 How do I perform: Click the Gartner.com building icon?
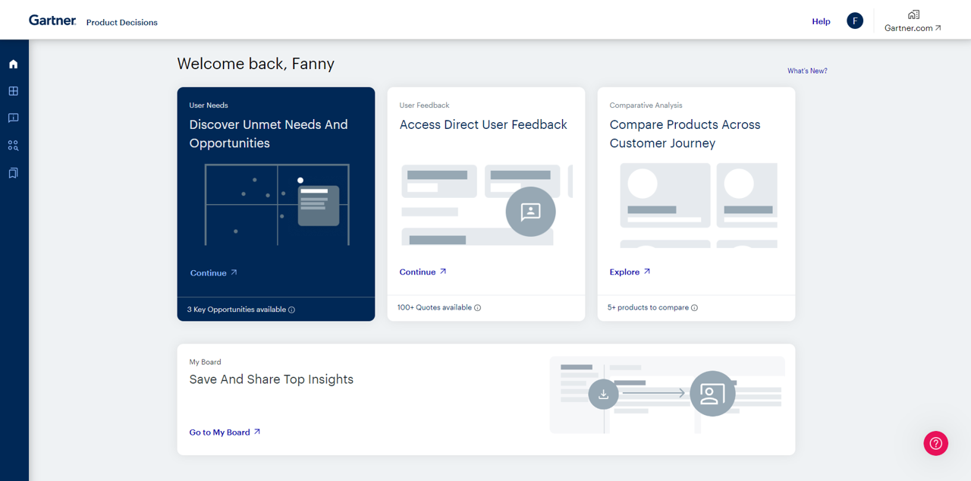coord(913,14)
